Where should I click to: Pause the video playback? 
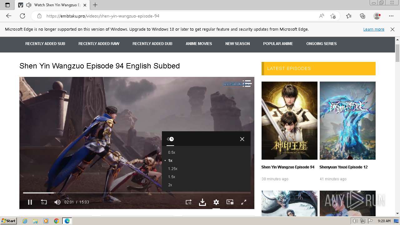coord(30,202)
